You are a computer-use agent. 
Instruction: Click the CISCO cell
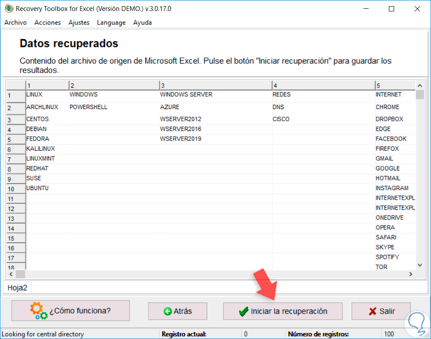[323, 119]
